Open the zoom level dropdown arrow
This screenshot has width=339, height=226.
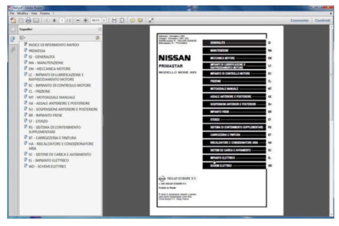104,20
